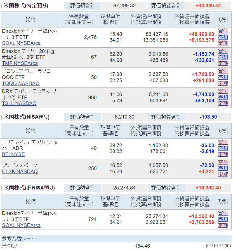
Task: Click the 旧NISA SOXL quantity 724
Action: tap(92, 219)
